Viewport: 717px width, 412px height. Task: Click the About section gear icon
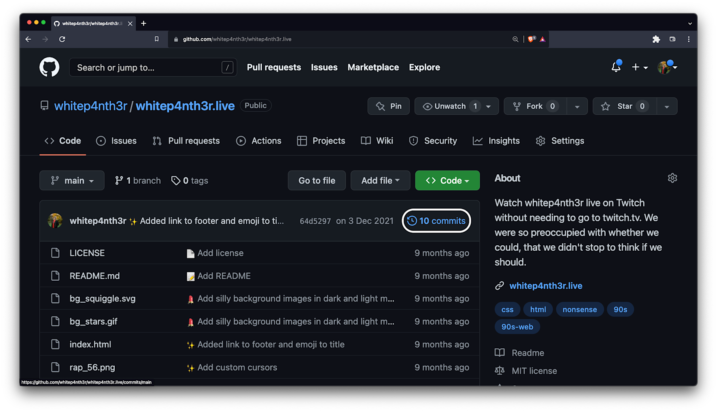click(672, 178)
